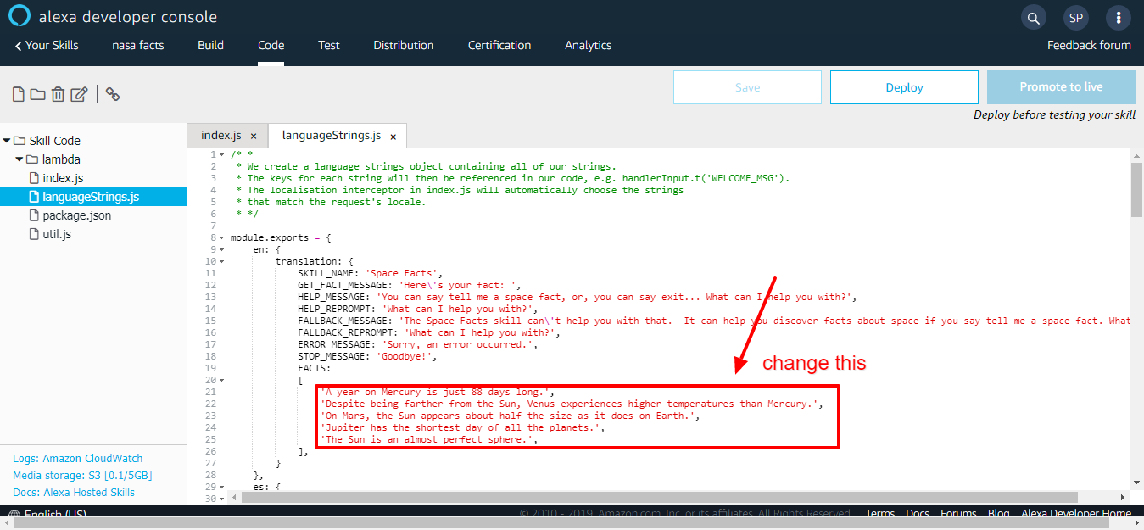View the Analytics tab
This screenshot has width=1144, height=530.
click(x=589, y=45)
